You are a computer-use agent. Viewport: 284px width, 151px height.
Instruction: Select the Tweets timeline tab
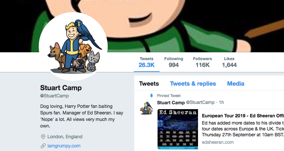point(149,84)
